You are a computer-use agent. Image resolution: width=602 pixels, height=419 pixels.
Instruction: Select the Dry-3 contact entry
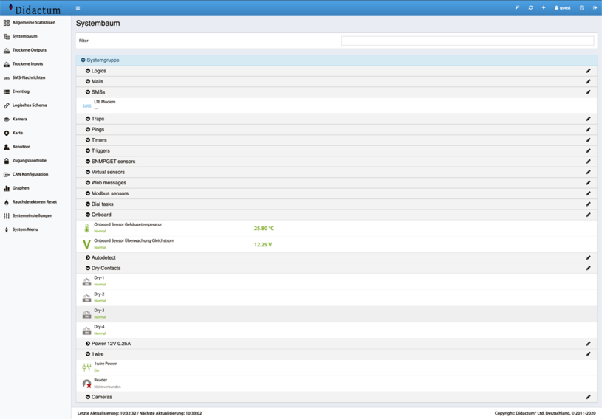(x=99, y=311)
